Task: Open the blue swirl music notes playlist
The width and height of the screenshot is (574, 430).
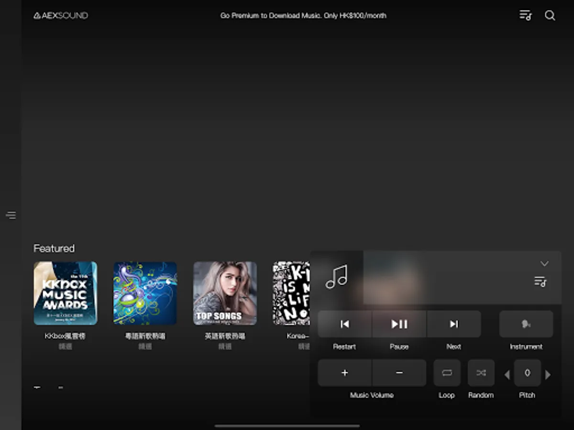Action: [145, 293]
